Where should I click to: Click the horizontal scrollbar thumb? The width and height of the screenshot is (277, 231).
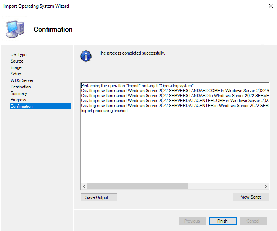coord(138,186)
